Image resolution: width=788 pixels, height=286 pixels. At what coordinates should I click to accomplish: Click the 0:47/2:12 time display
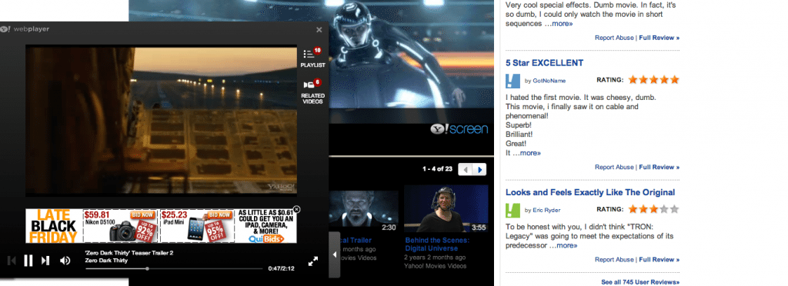click(x=281, y=268)
